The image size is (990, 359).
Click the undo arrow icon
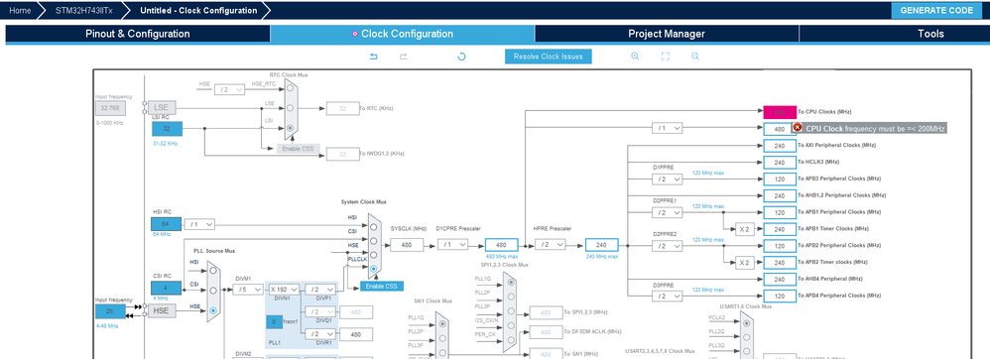373,57
